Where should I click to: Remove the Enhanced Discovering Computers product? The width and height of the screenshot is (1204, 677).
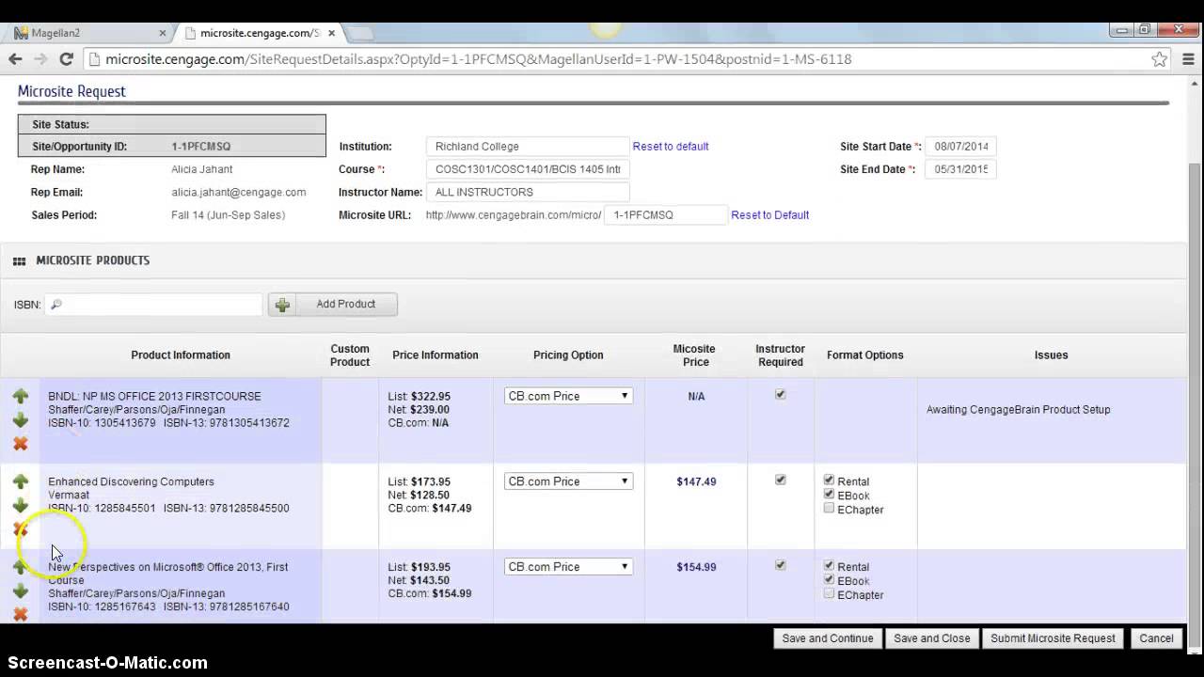[x=21, y=528]
